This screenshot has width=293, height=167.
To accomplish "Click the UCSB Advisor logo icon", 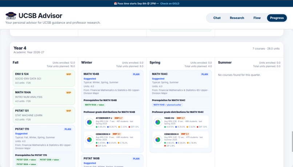I will [x=11, y=16].
